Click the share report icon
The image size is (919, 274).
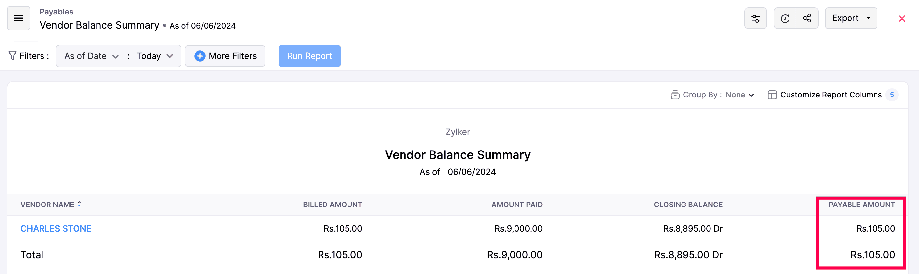point(807,18)
